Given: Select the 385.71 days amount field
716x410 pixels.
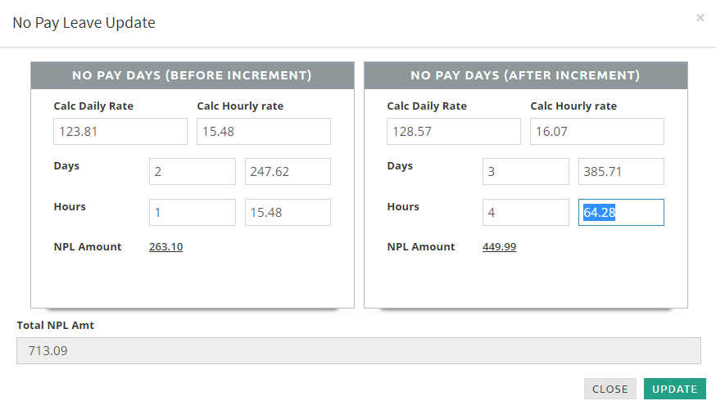Looking at the screenshot, I should (x=621, y=172).
